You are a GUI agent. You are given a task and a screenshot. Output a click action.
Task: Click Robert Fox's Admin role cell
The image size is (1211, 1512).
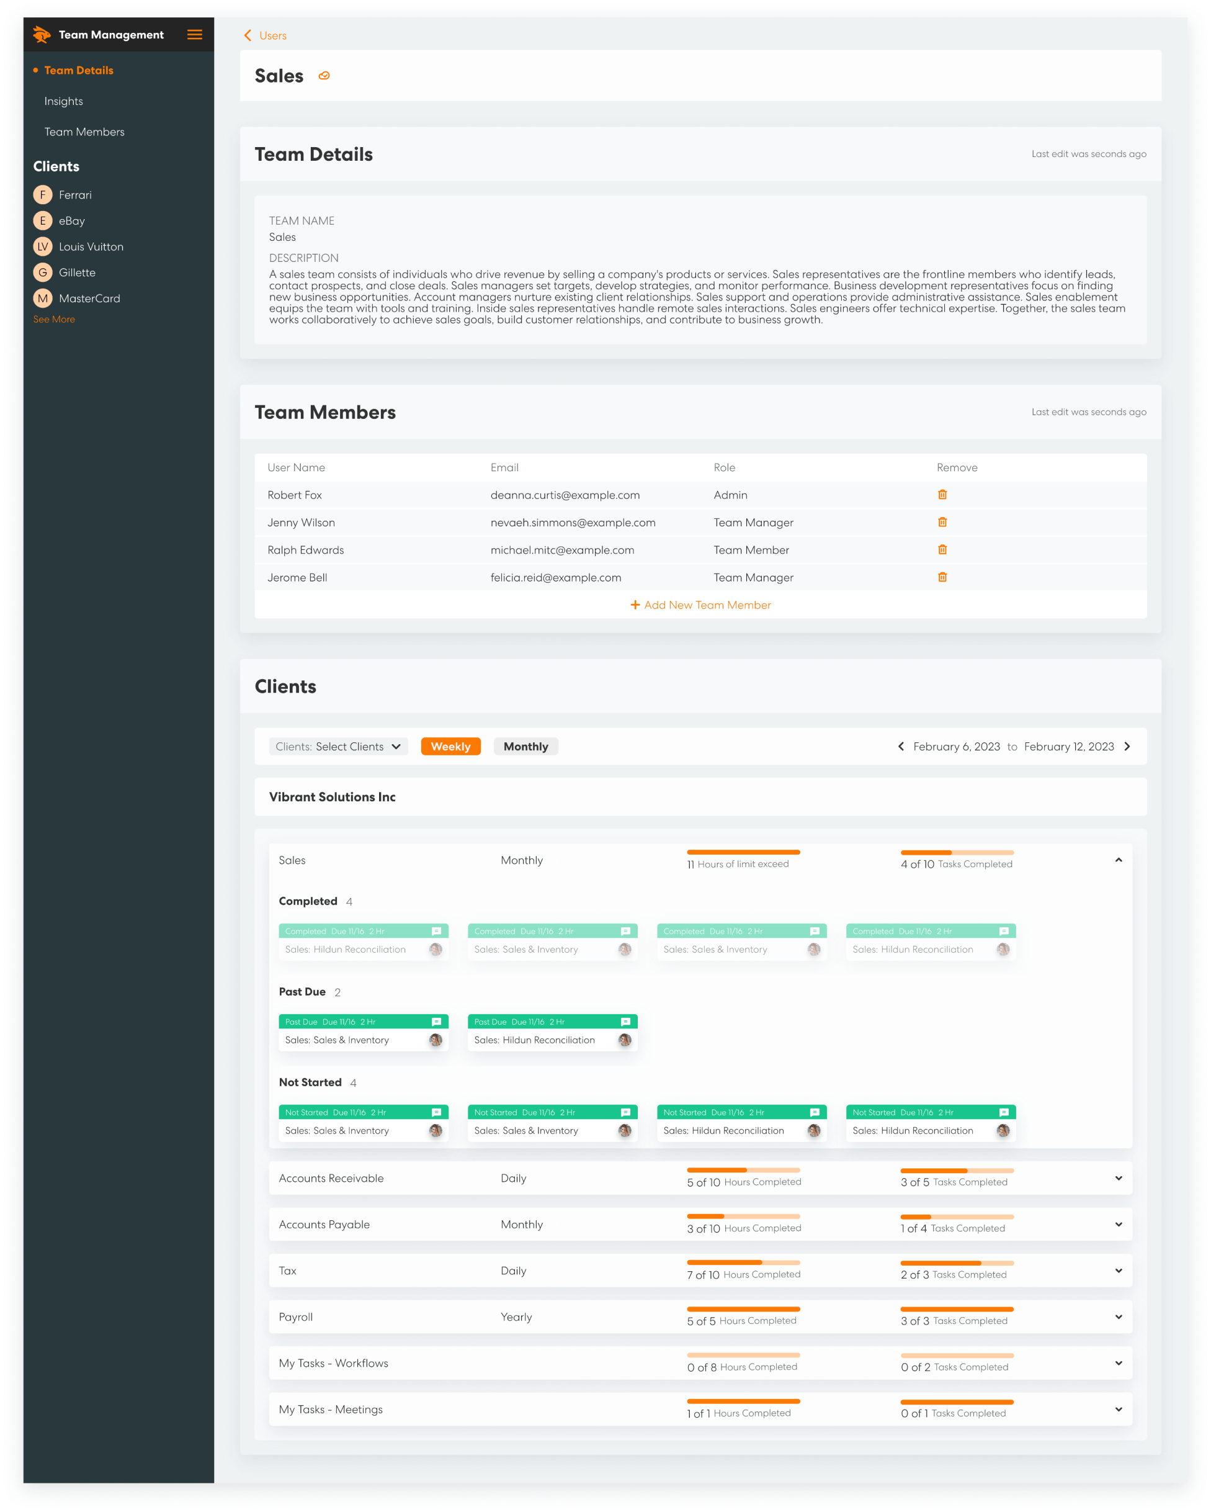(730, 495)
